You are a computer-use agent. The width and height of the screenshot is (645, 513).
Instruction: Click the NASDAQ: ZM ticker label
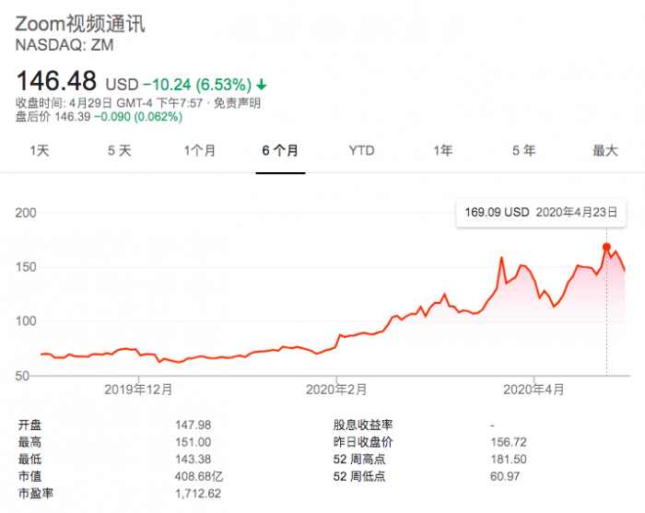point(64,44)
